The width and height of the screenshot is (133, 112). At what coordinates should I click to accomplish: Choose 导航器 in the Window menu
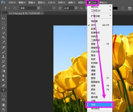100,21
